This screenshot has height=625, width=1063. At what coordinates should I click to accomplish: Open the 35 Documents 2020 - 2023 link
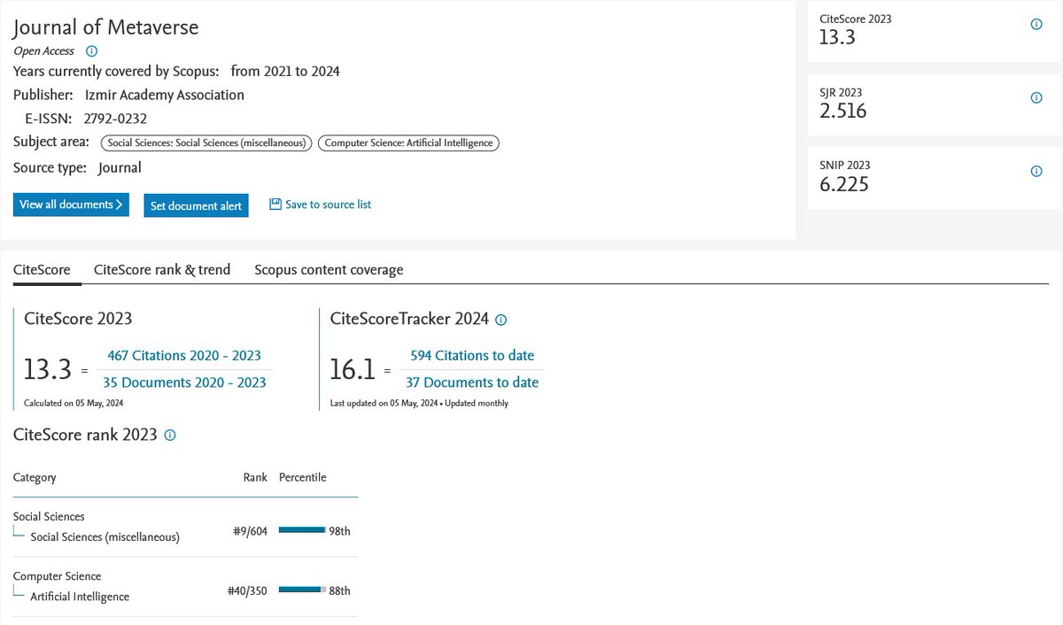click(x=184, y=382)
